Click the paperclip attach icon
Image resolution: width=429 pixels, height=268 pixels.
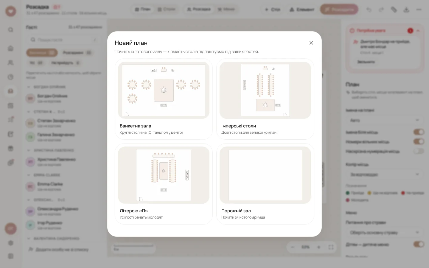coord(394,10)
